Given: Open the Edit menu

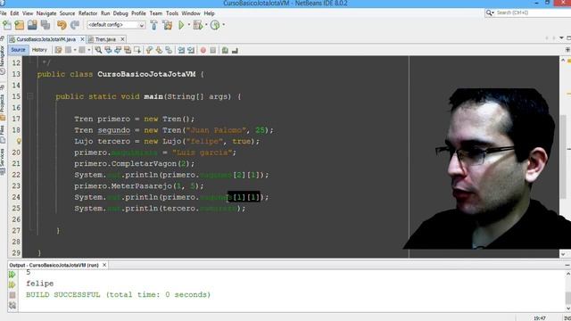Looking at the screenshot, I should click(x=14, y=13).
